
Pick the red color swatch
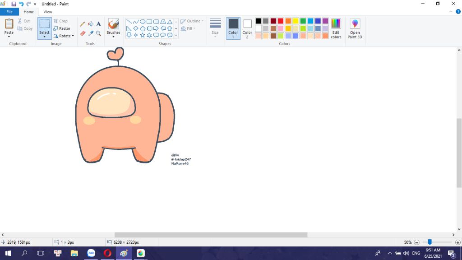pyautogui.click(x=281, y=21)
